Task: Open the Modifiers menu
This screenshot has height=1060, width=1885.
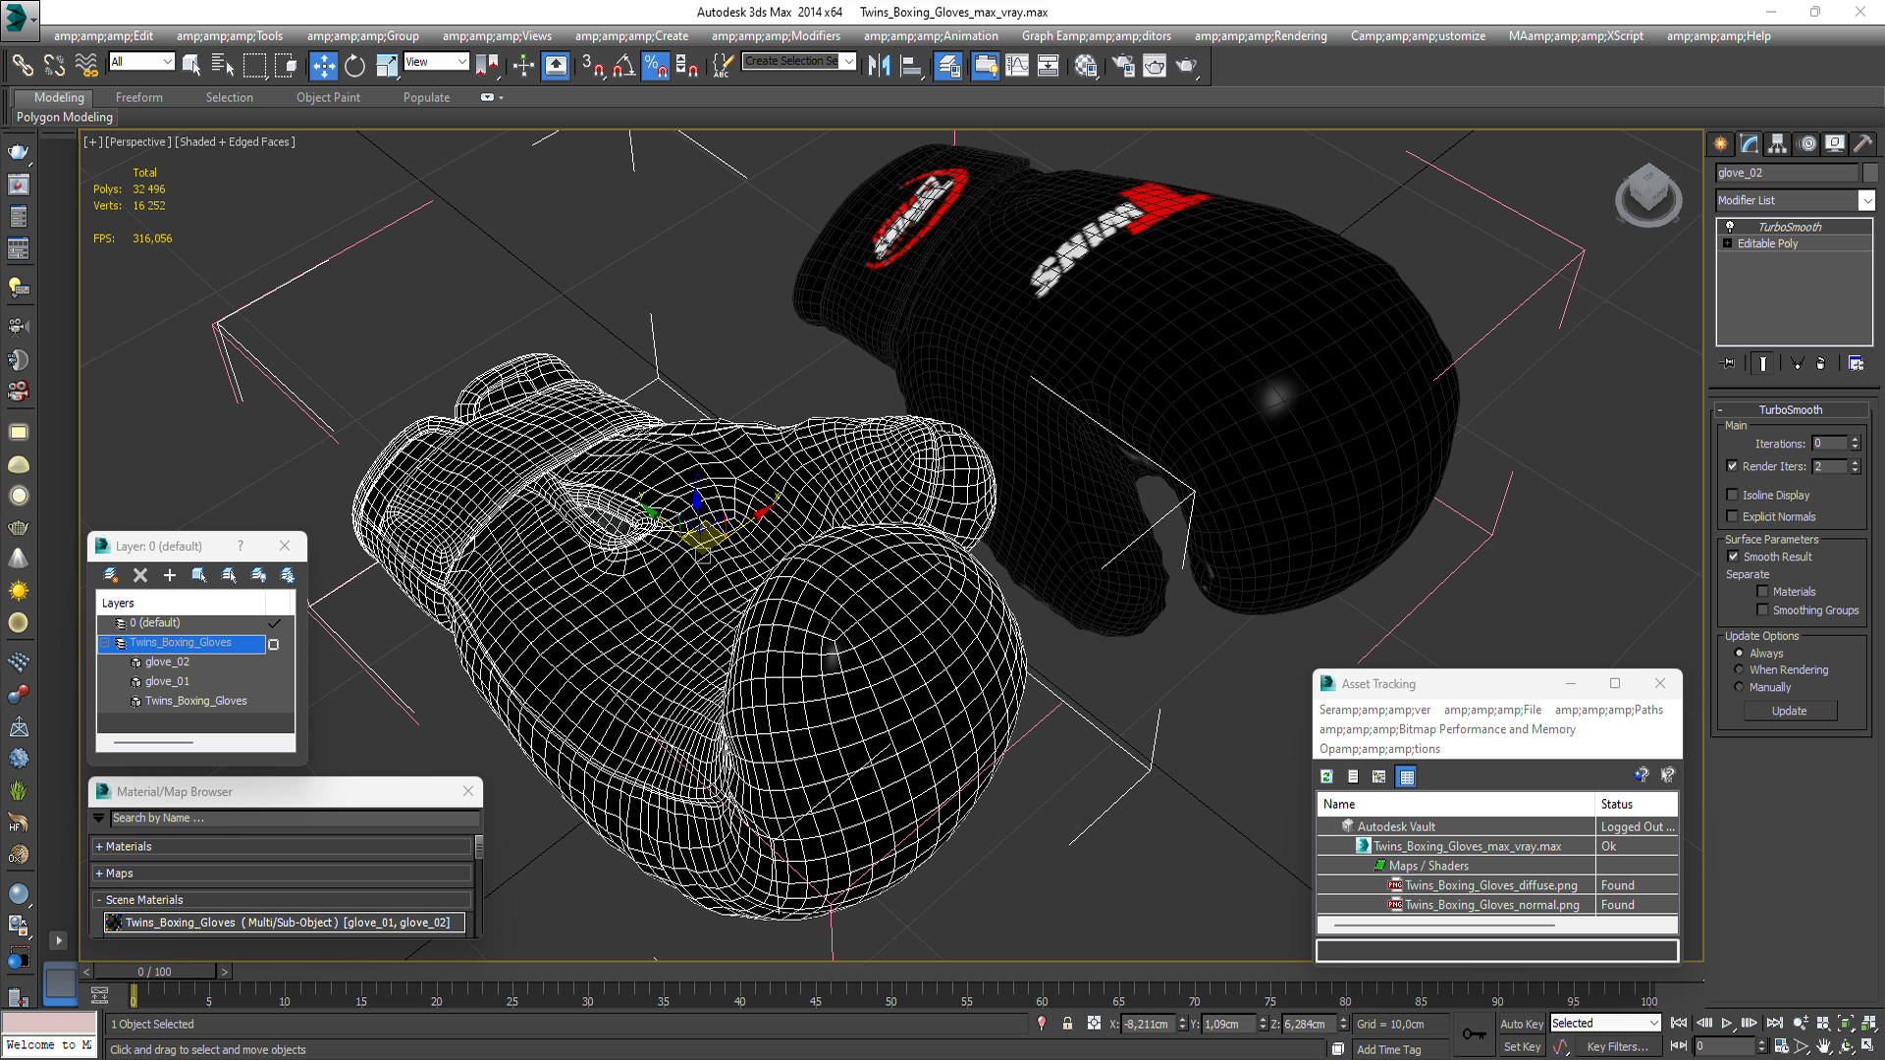Action: coord(776,36)
